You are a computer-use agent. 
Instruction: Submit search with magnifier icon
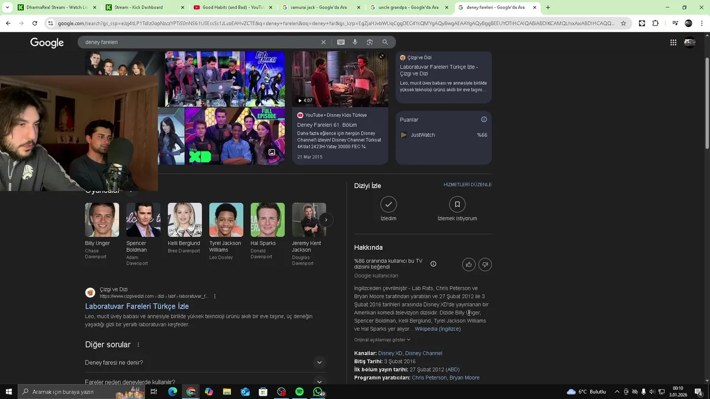[385, 42]
